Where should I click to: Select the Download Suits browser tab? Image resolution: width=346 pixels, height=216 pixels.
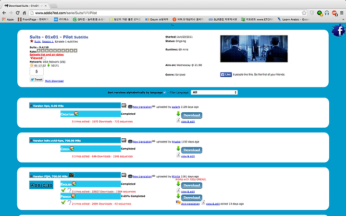point(26,5)
